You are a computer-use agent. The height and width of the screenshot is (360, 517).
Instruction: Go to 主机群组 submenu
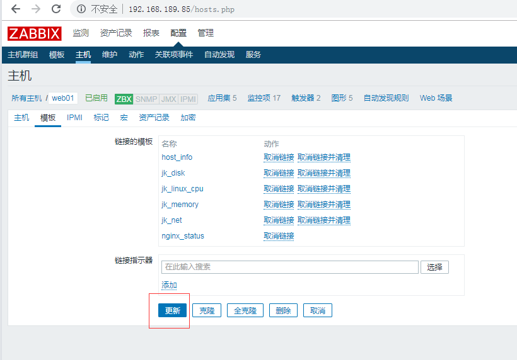23,55
